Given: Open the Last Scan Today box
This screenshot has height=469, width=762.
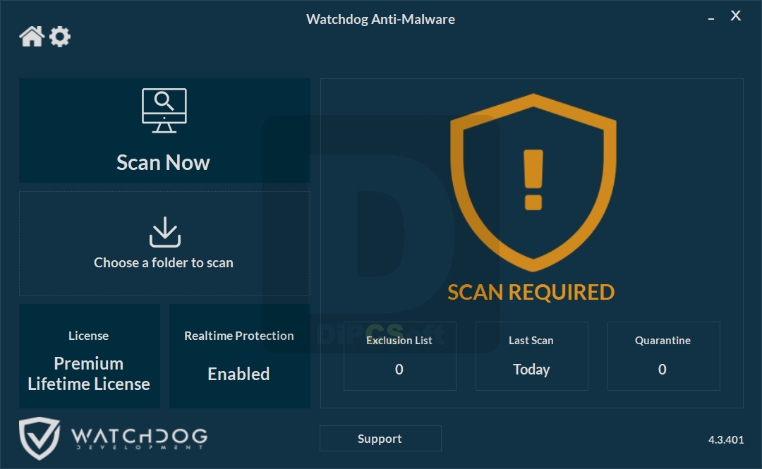Looking at the screenshot, I should (x=532, y=355).
